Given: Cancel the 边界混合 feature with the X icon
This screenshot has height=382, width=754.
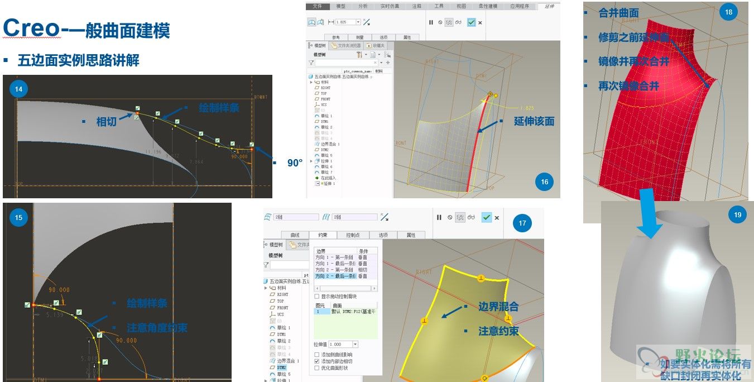Looking at the screenshot, I should (497, 217).
